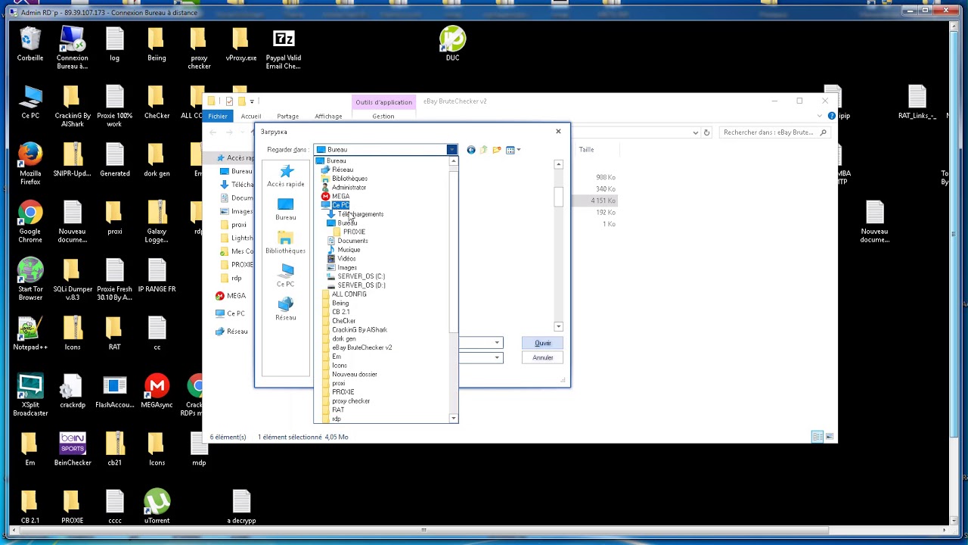Refresh the Explorer address bar

[706, 132]
